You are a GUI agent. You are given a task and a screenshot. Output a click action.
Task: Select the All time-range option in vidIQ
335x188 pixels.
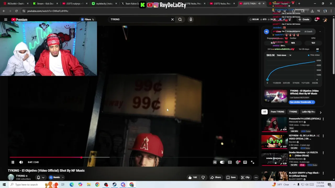coord(317,49)
